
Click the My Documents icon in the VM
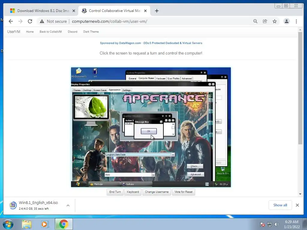79,72
